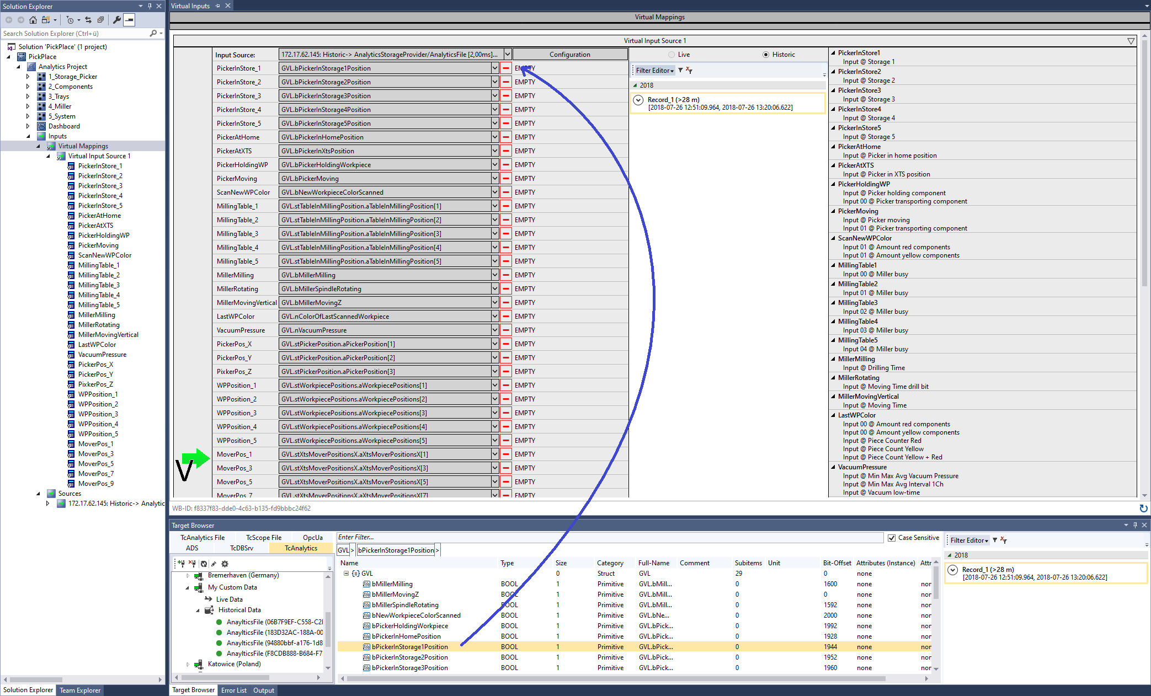Switch to the OpcUa tab
This screenshot has width=1151, height=696.
[313, 538]
